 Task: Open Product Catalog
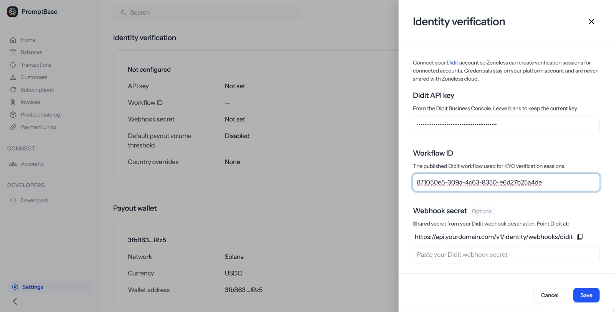(x=40, y=115)
